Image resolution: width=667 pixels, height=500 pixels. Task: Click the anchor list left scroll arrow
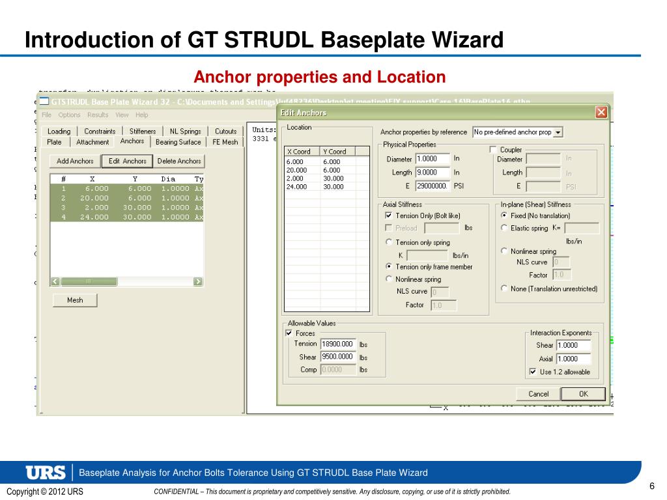click(x=55, y=281)
